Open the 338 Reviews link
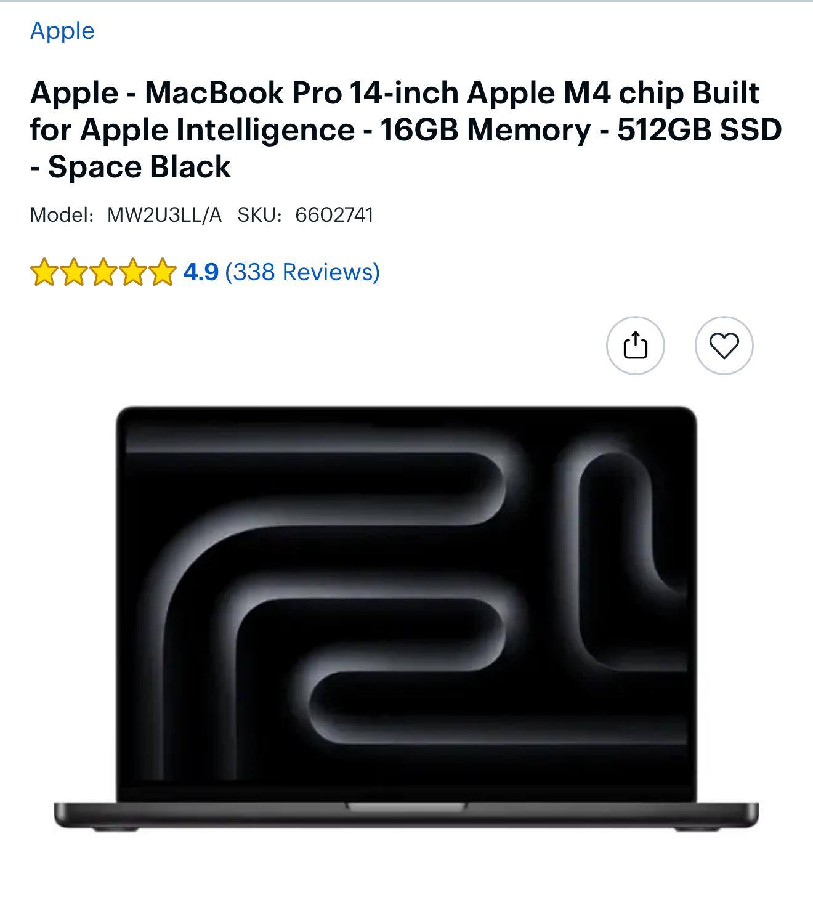 tap(302, 272)
